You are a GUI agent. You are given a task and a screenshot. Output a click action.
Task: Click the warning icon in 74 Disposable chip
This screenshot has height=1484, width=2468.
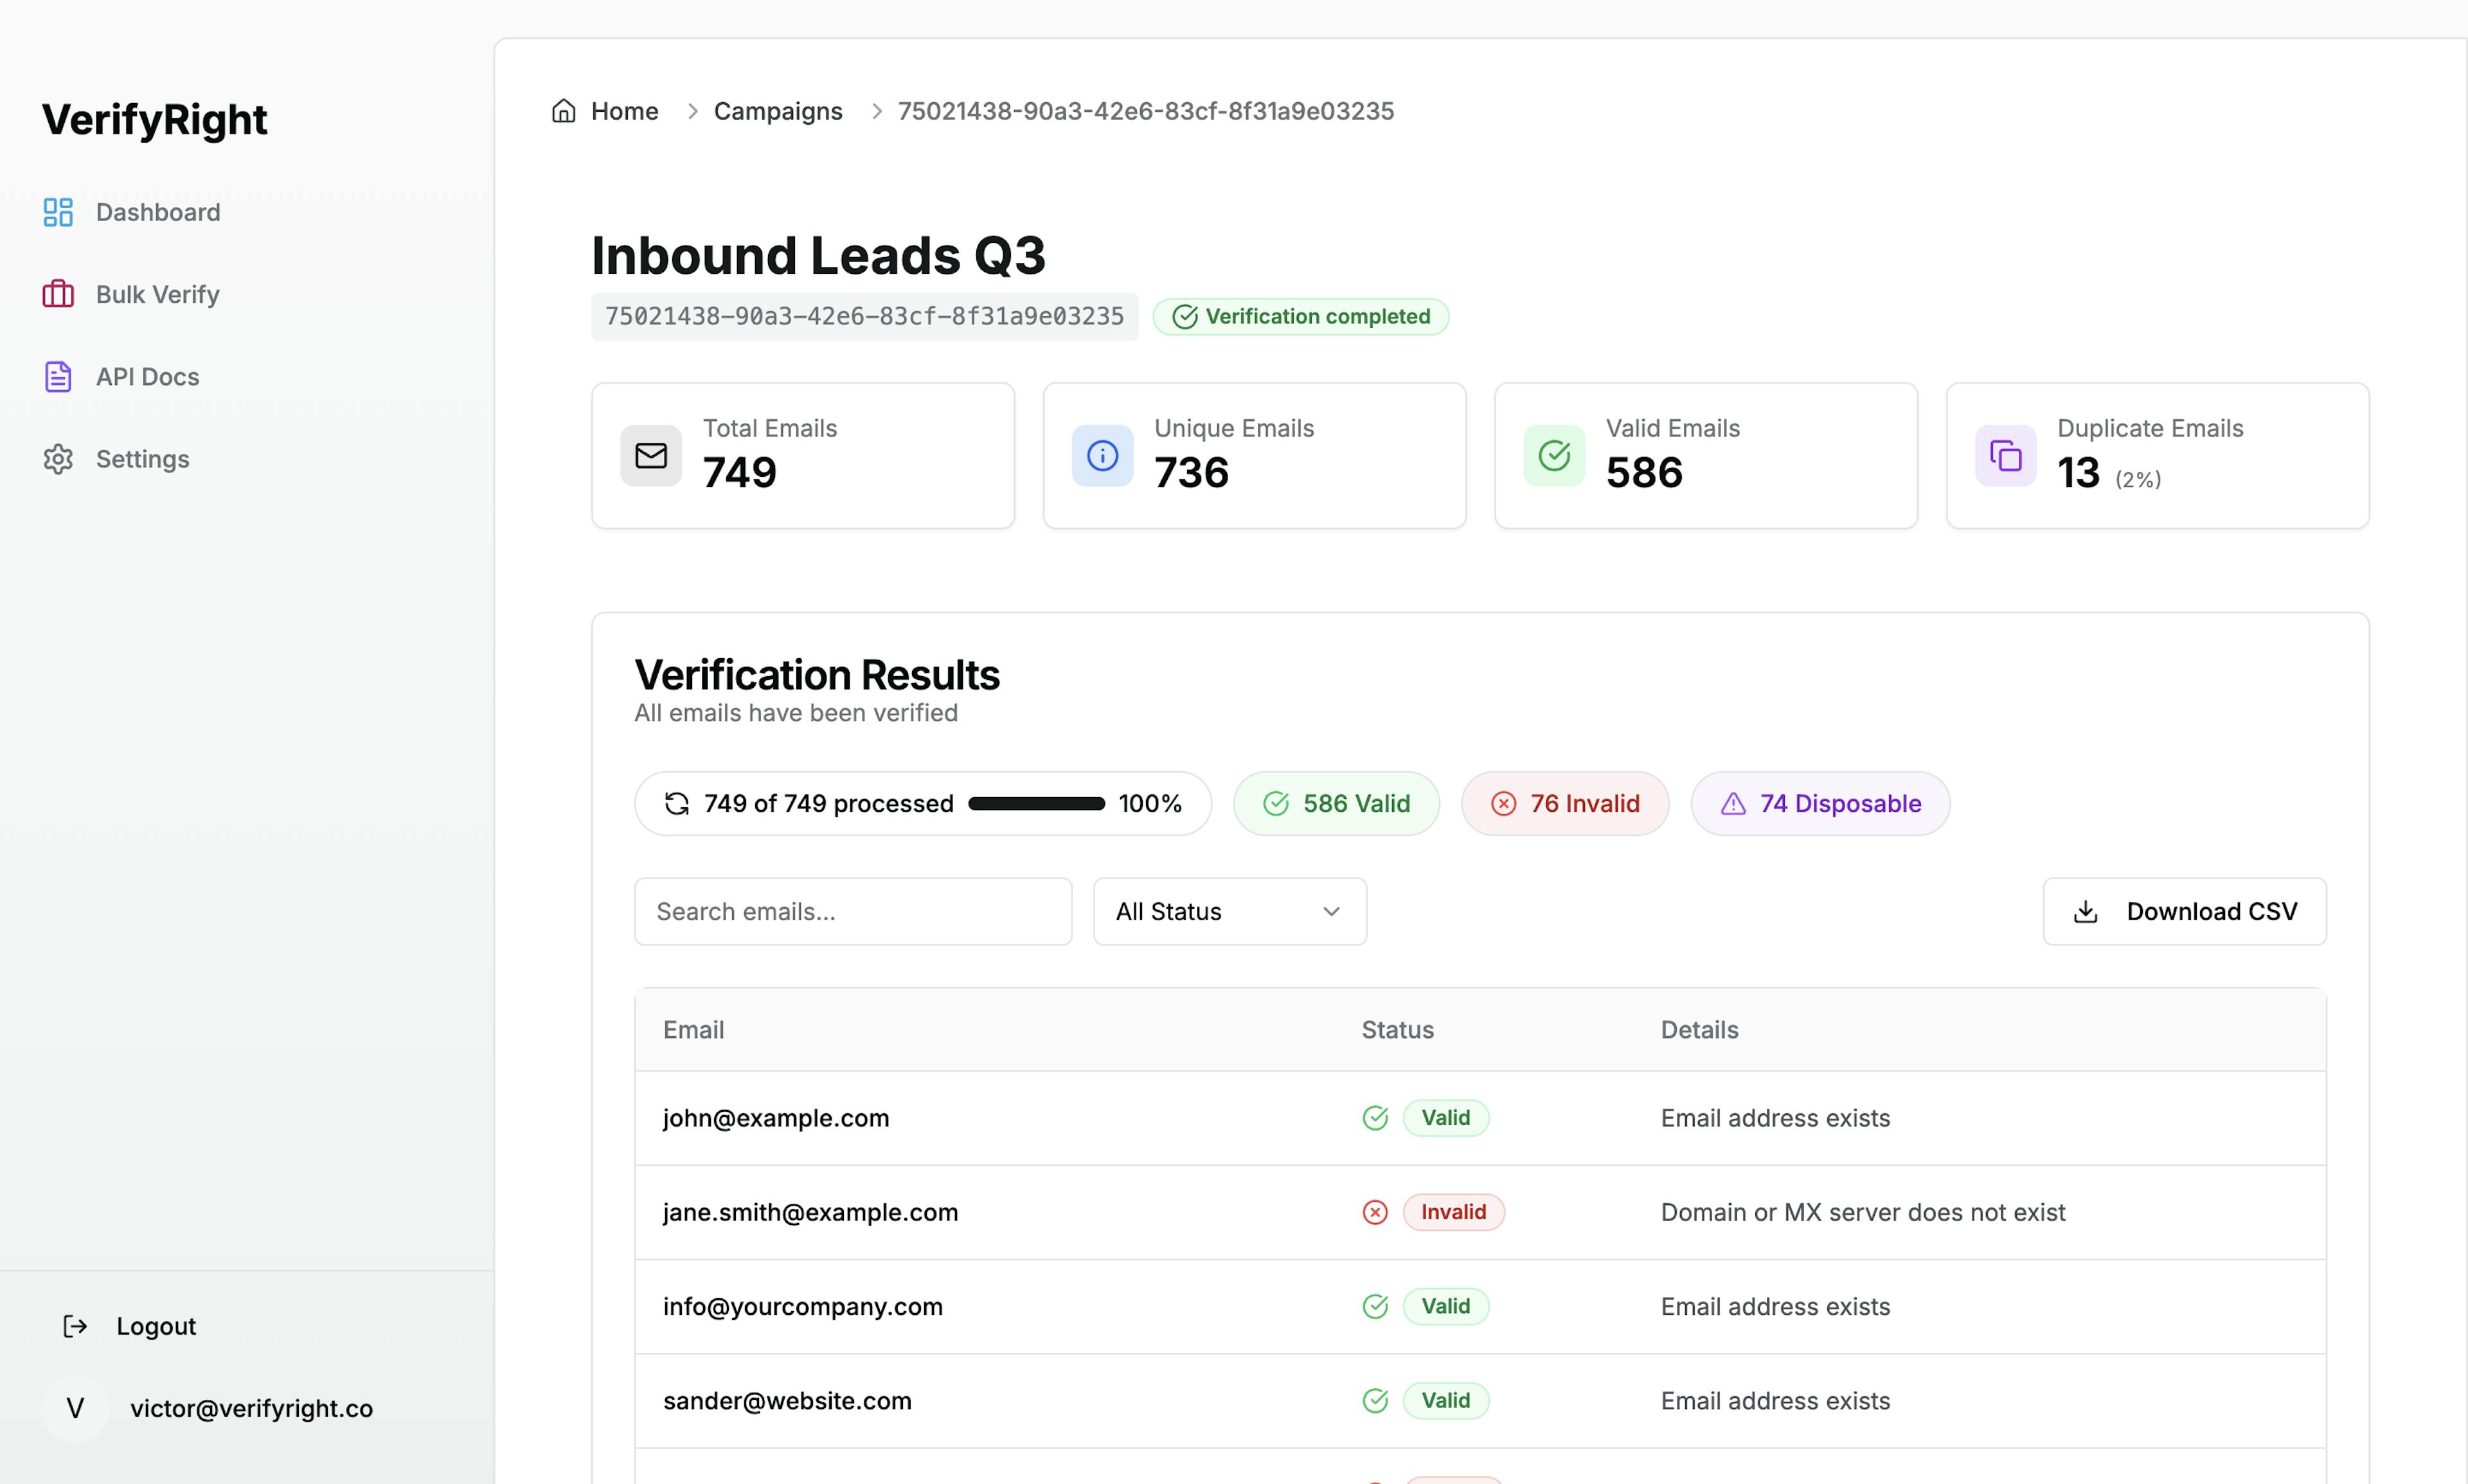[x=1733, y=804]
